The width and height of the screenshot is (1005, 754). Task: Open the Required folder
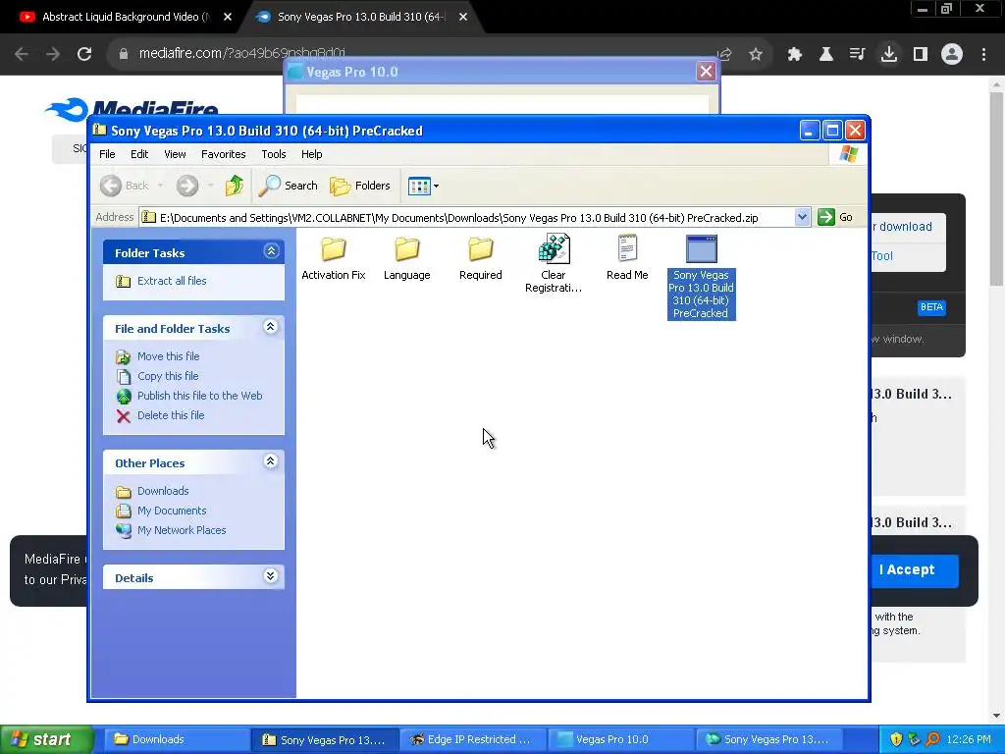point(481,258)
